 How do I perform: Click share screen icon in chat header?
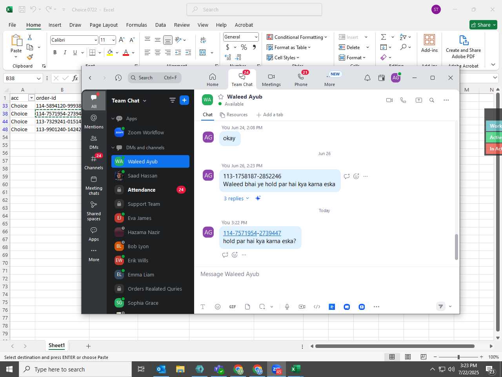[x=419, y=100]
